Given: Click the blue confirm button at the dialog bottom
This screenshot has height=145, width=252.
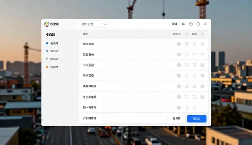Looking at the screenshot, I should point(197,119).
